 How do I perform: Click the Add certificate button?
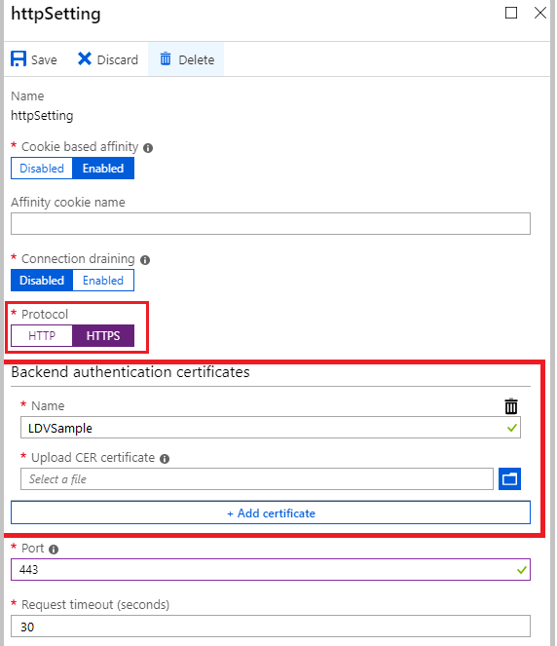(x=271, y=513)
